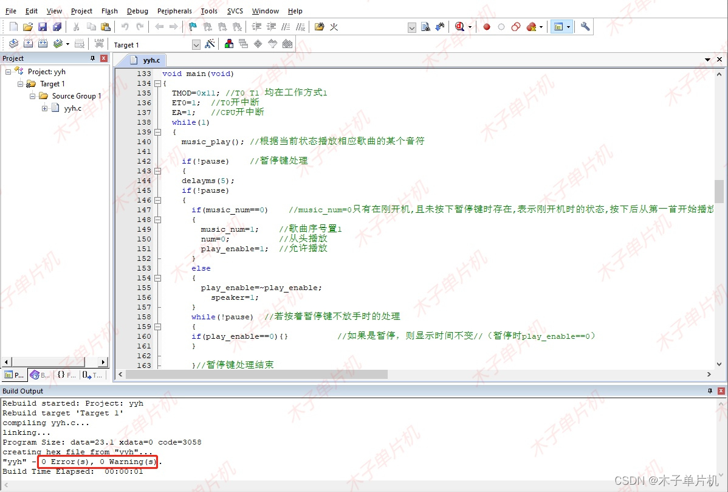Viewport: 728px width, 492px height.
Task: Unindent the selected lines
Action: coord(271,27)
